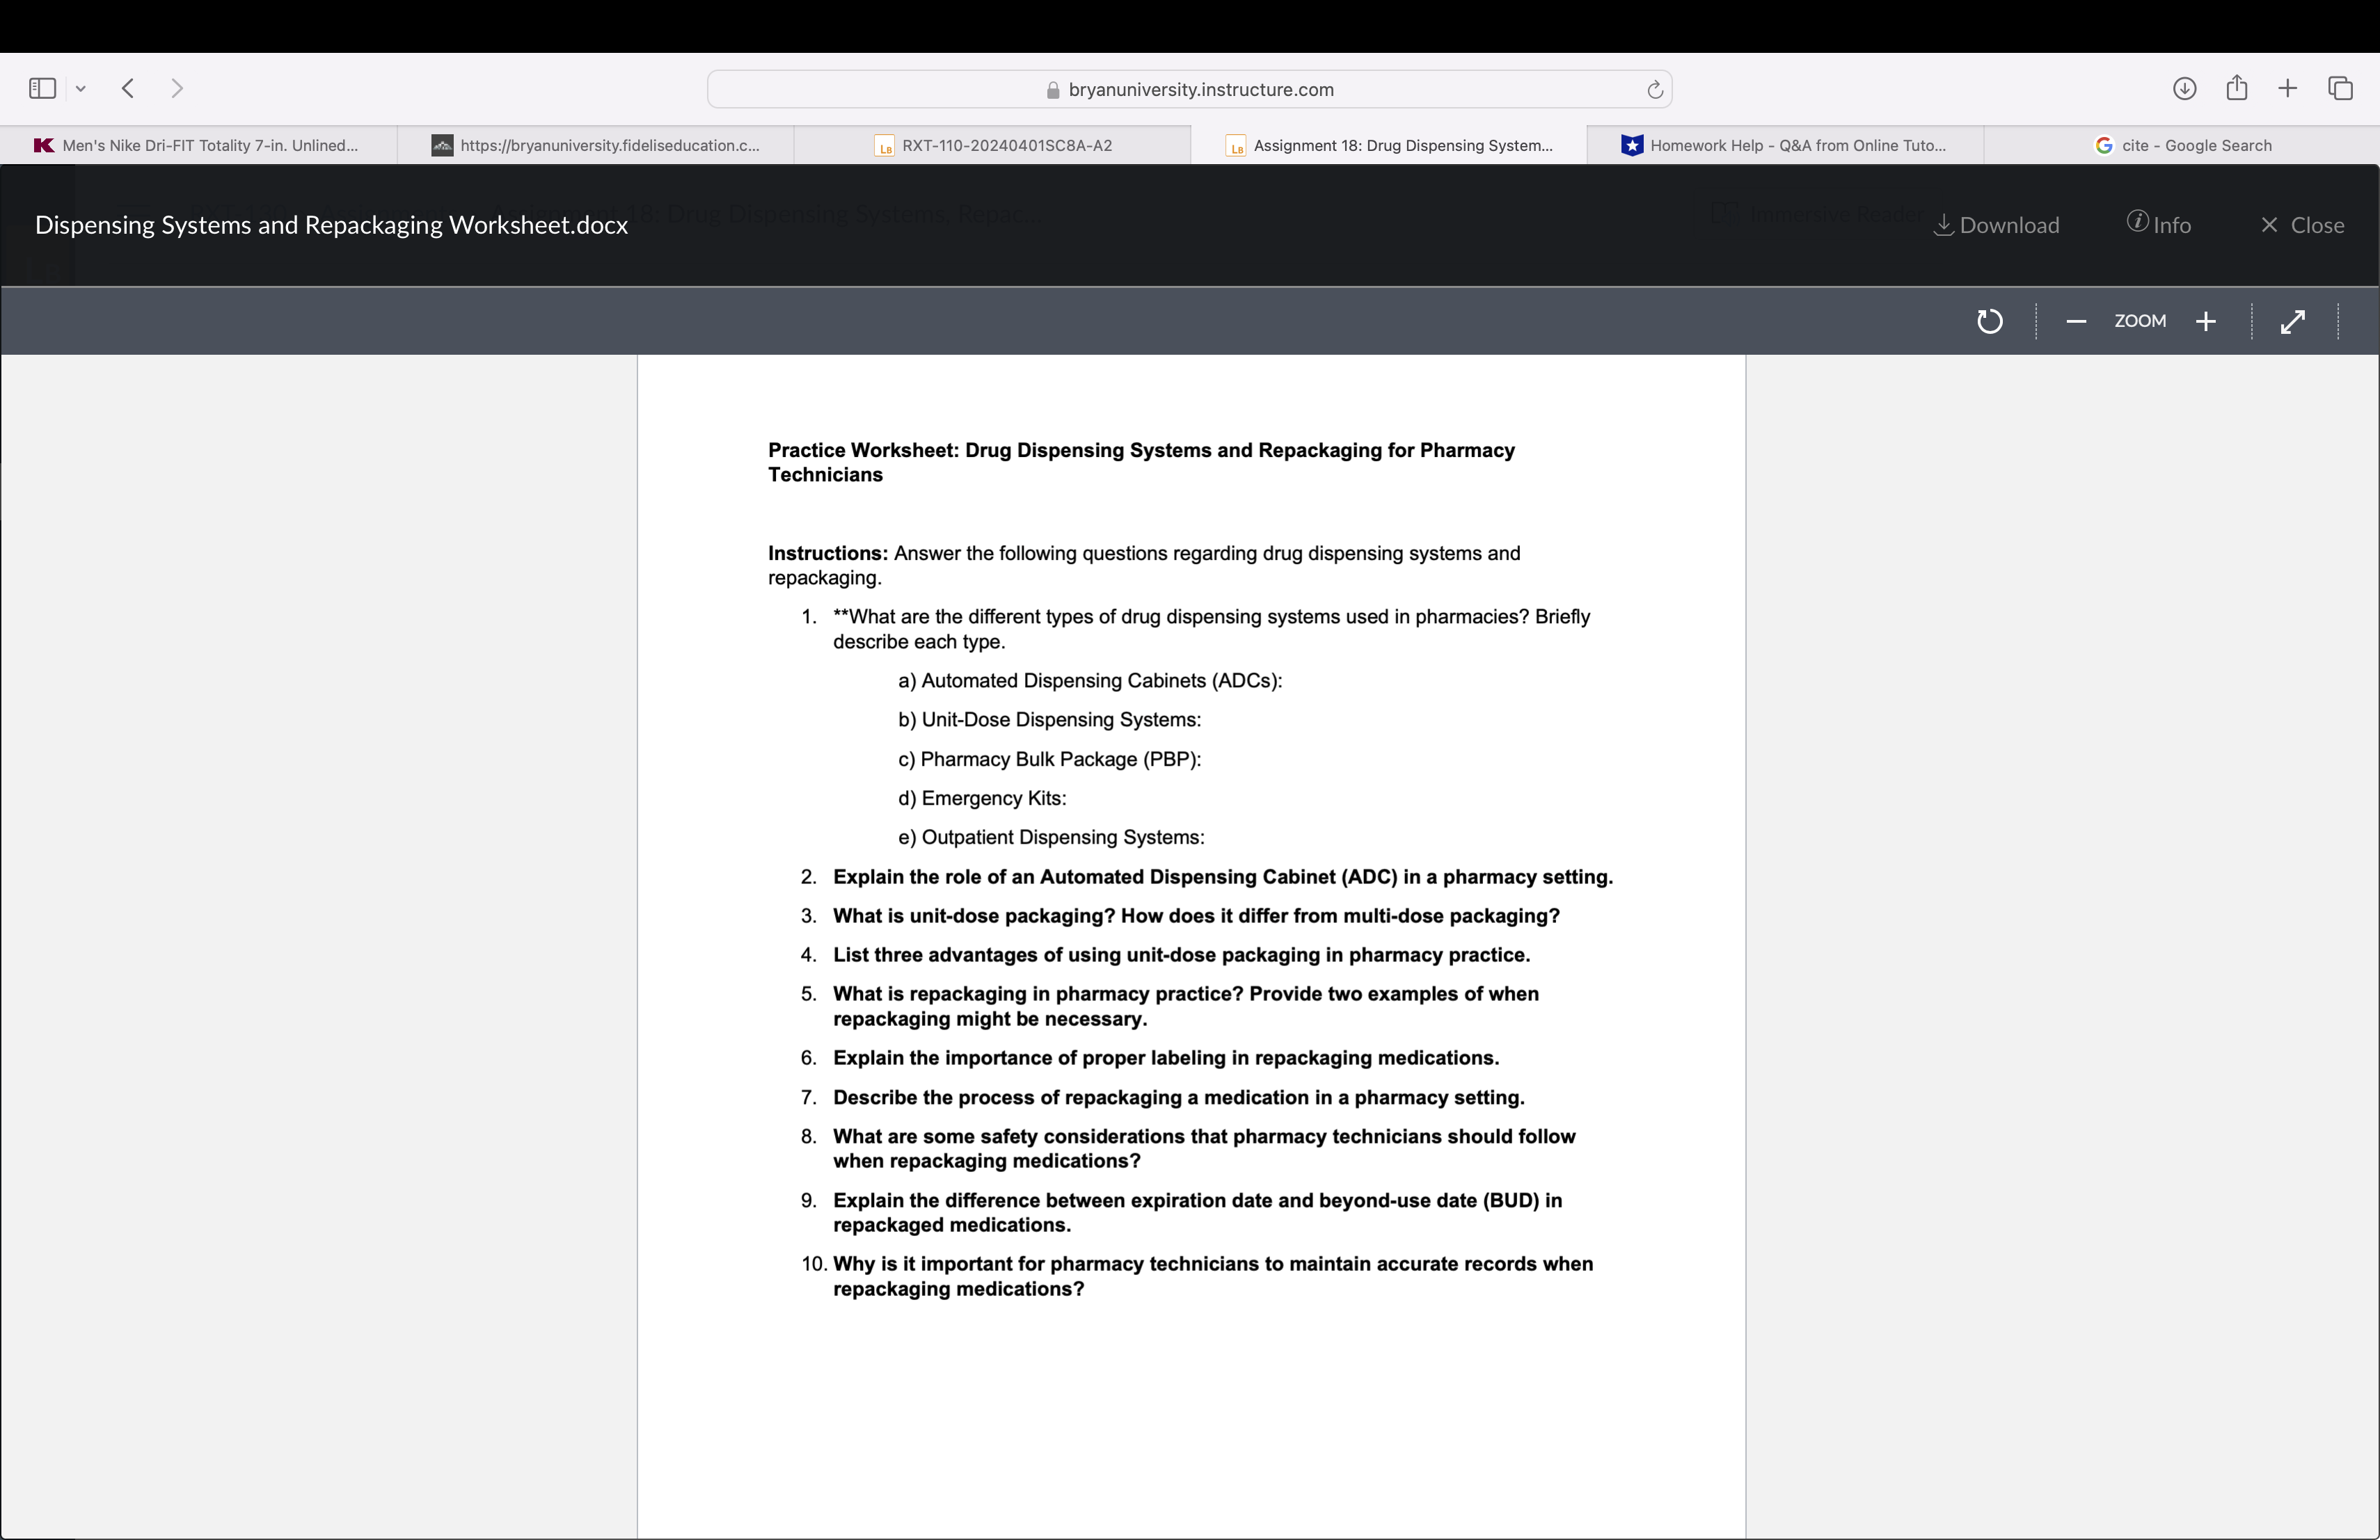Click the address bar showing bryanuniversity.instructure.com

pyautogui.click(x=1189, y=89)
